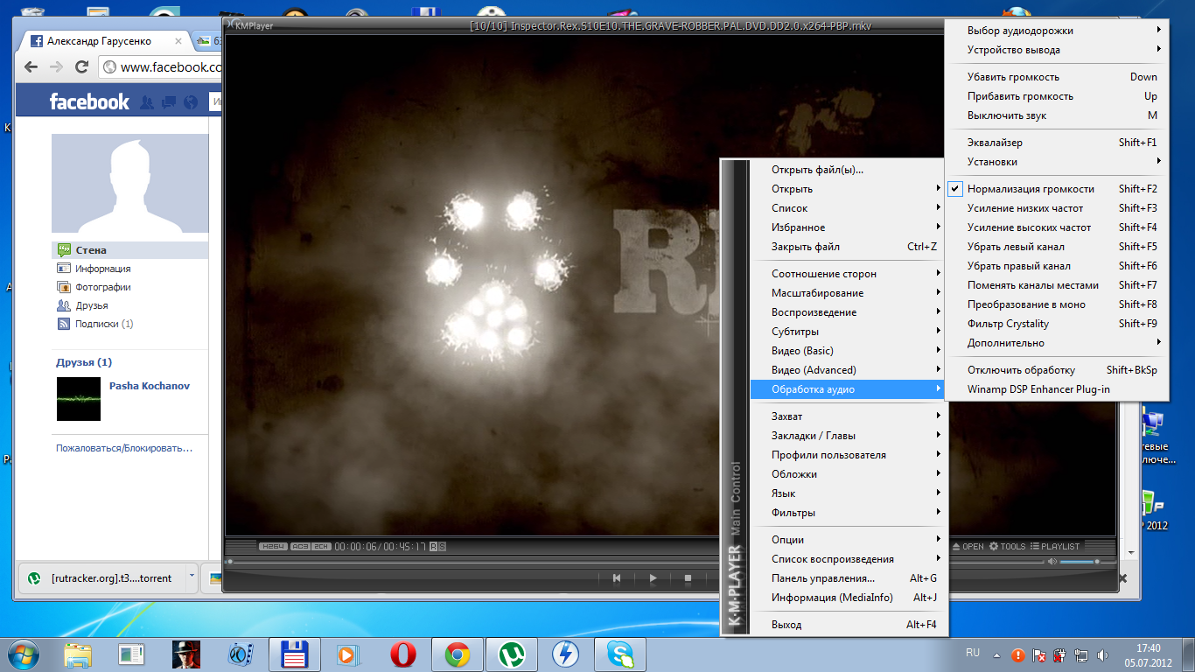
Task: Select Эквалайзер from audio submenu
Action: pyautogui.click(x=994, y=143)
